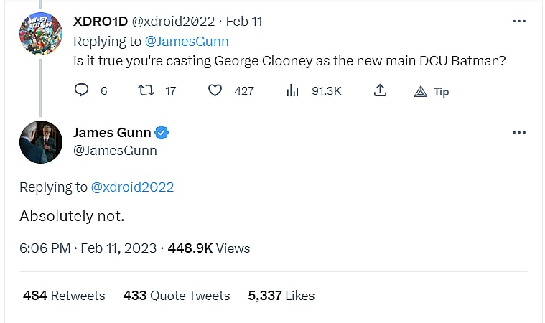The height and width of the screenshot is (323, 545).
Task: View the 5,337 Likes list
Action: tap(281, 296)
